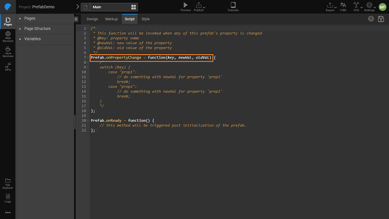
Task: Click the I18N language icon
Action: pyautogui.click(x=343, y=6)
